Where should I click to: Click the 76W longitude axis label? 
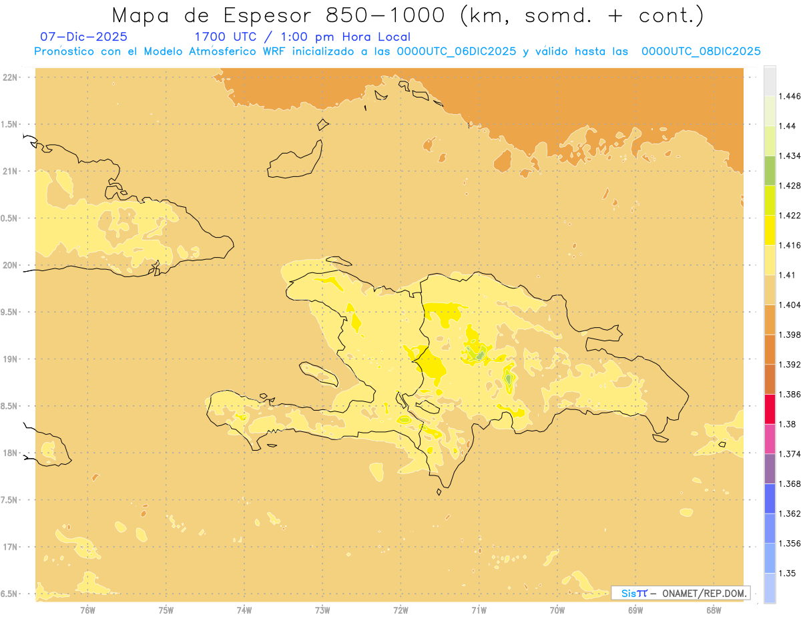88,610
